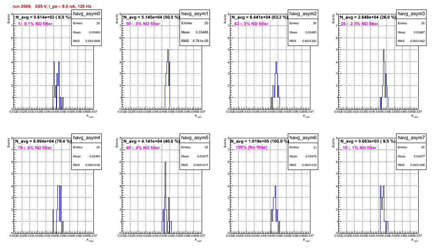The height and width of the screenshot is (248, 433).
Task: Click the Mean value 0.03486
Action: click(203, 32)
